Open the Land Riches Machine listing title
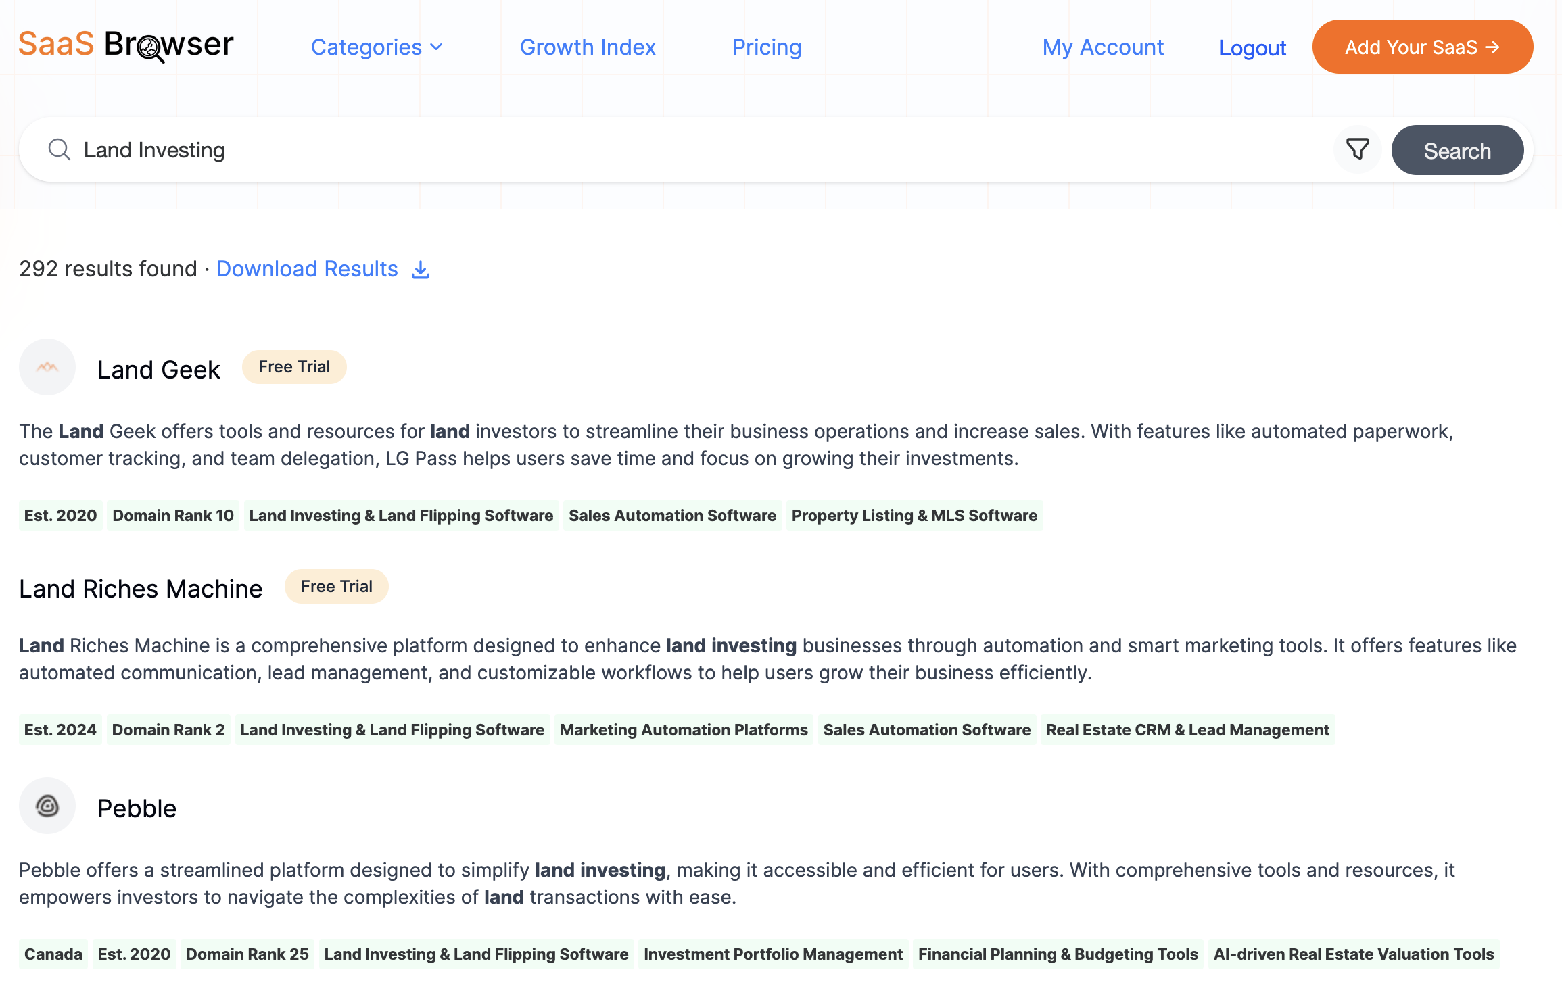The image size is (1562, 999). click(141, 589)
